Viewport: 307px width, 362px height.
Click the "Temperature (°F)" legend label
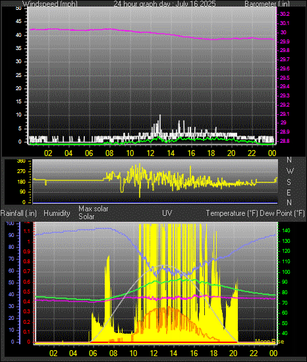(232, 213)
